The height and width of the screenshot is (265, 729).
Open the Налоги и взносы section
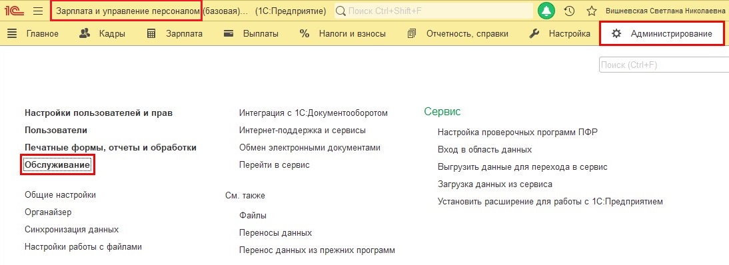[343, 33]
